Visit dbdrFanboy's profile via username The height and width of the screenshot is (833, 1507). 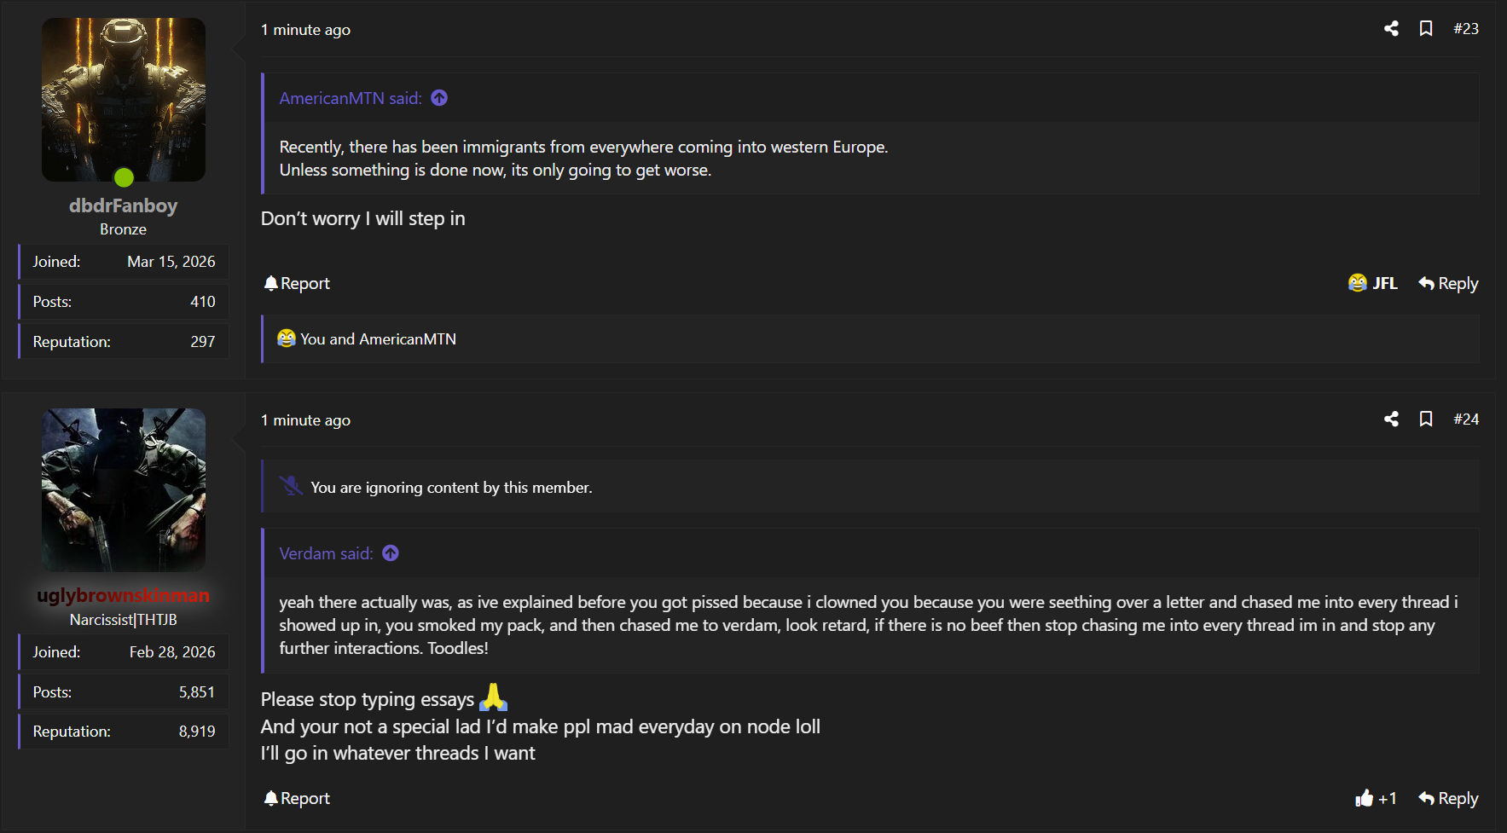(124, 205)
